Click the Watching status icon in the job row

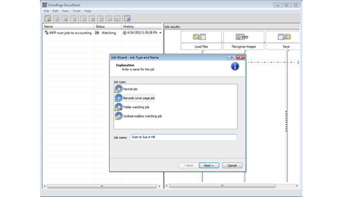97,33
